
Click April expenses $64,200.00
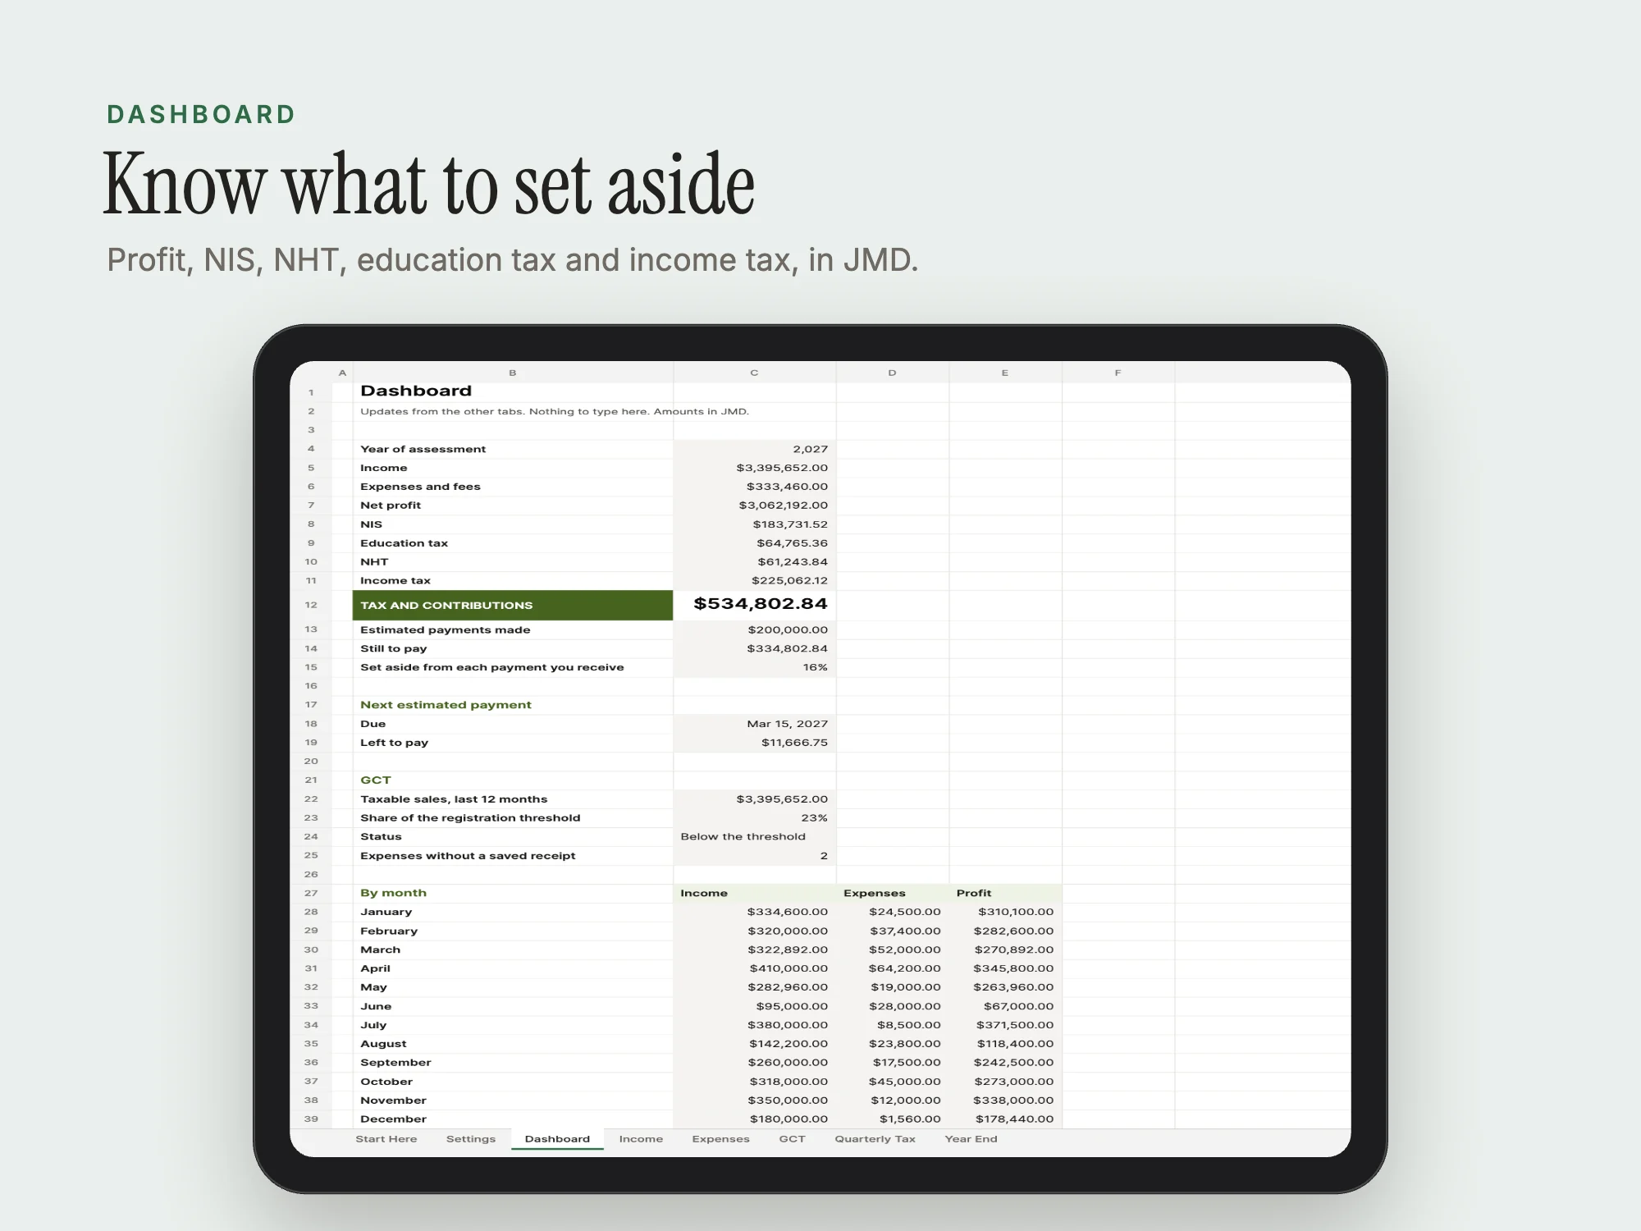(893, 968)
